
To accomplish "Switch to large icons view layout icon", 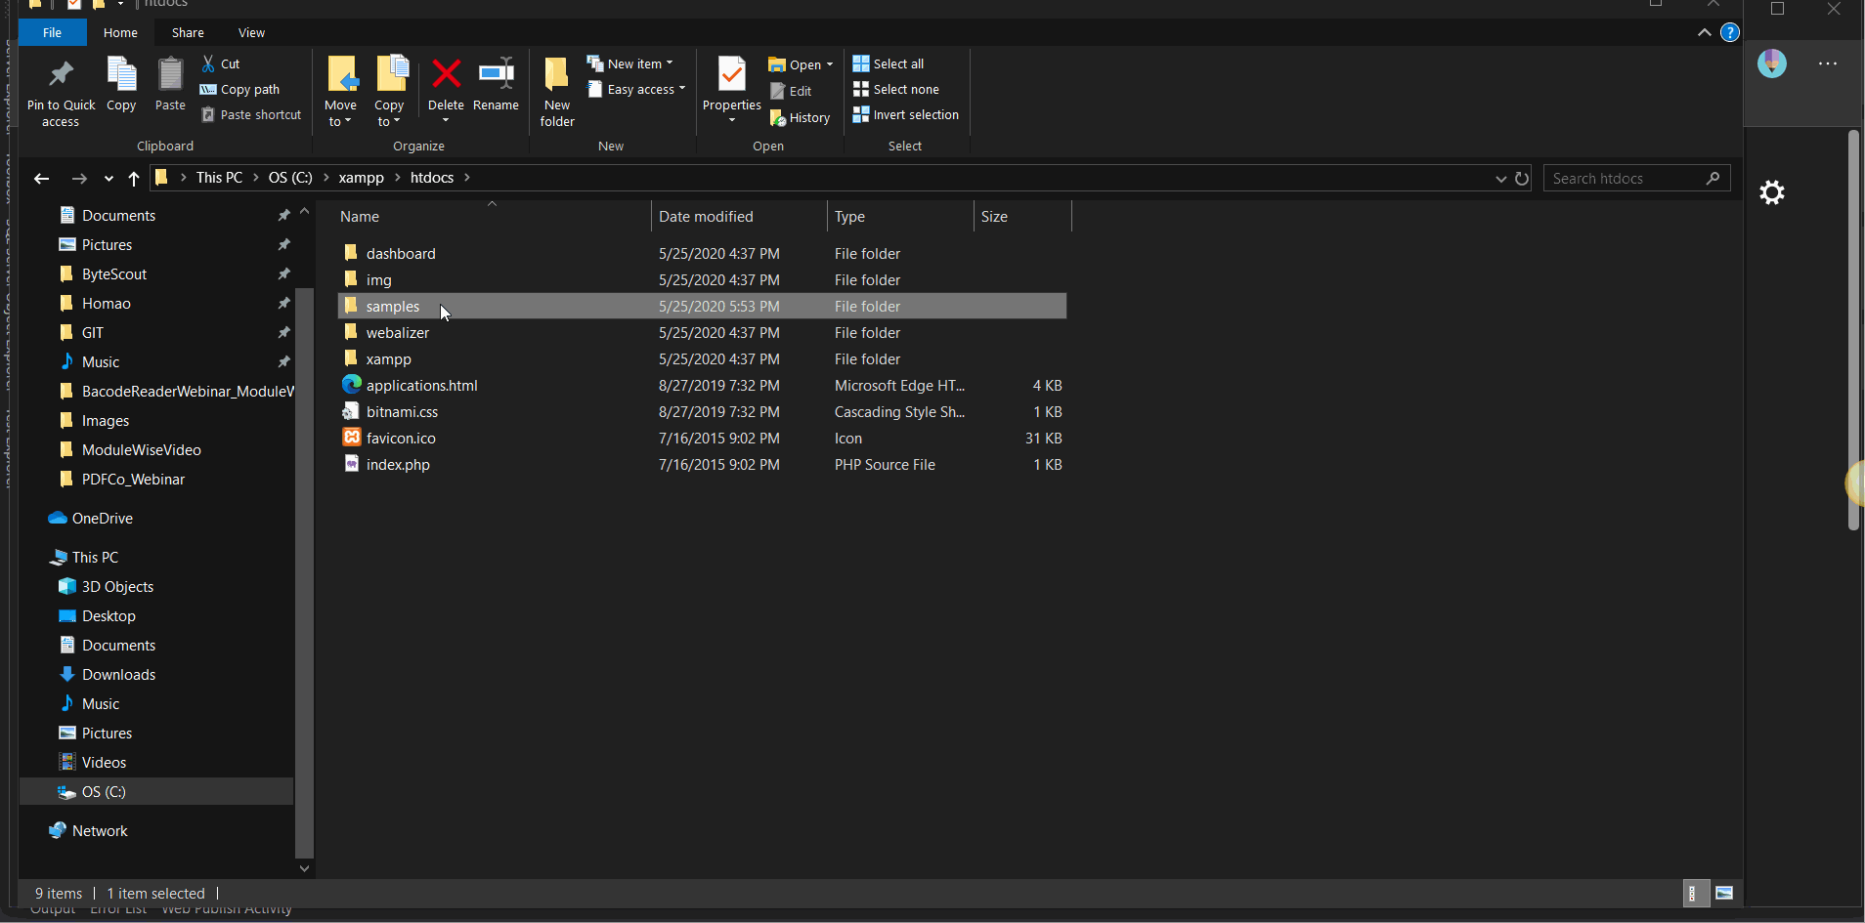I will pyautogui.click(x=1724, y=893).
